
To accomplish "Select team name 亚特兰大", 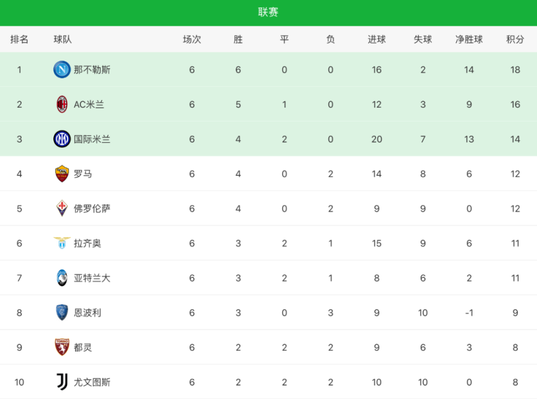I will pyautogui.click(x=92, y=278).
